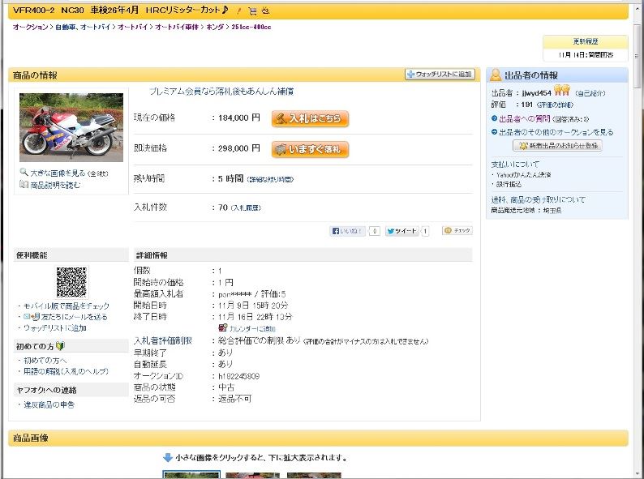
Task: Click the highest bidder pon***** text
Action: point(234,294)
